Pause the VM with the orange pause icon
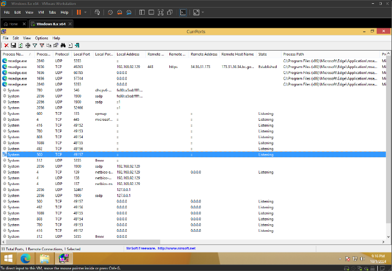This screenshot has width=392, height=271. pyautogui.click(x=79, y=12)
